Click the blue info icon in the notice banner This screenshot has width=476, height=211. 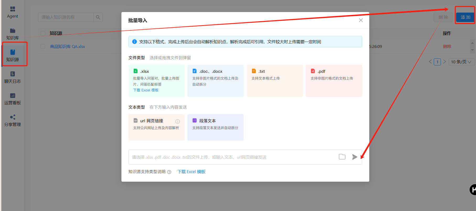pyautogui.click(x=135, y=42)
